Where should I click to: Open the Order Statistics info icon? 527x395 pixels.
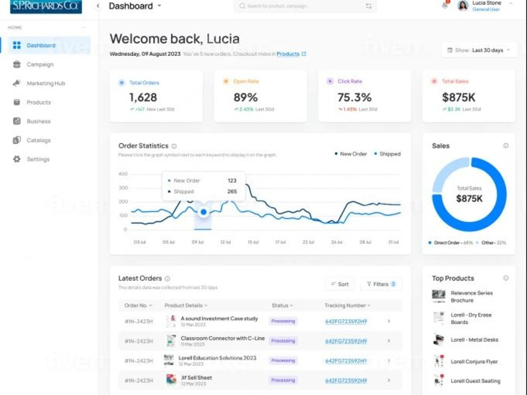coord(174,146)
